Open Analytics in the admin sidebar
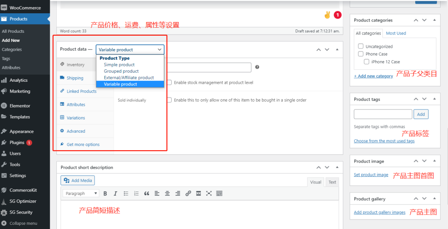The width and height of the screenshot is (448, 229). coord(19,80)
